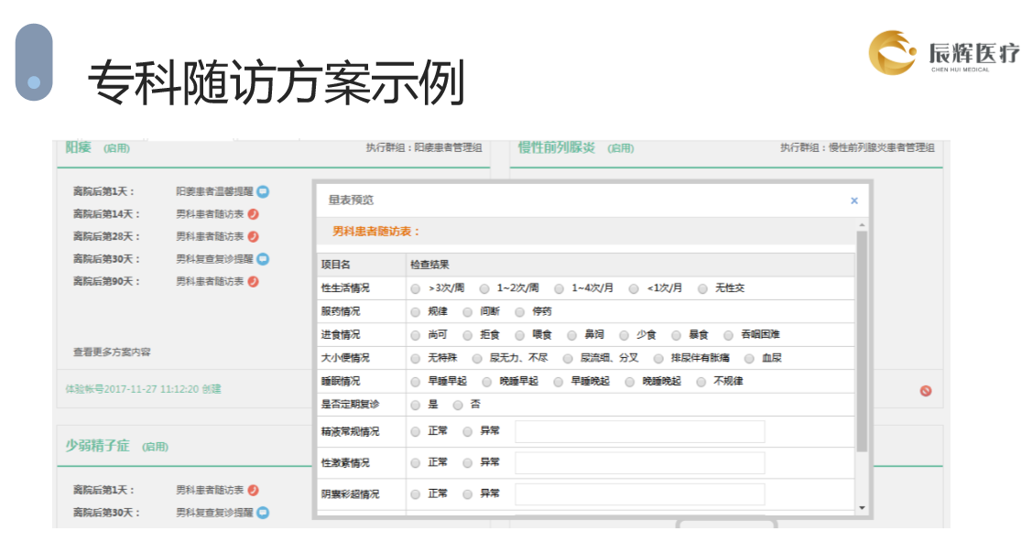
Task: Mark 性激素情况 as 异常
Action: point(467,463)
